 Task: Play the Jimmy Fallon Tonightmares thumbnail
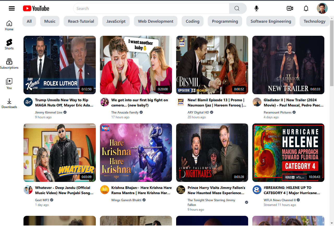(x=212, y=153)
